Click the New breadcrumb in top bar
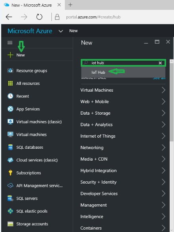174x232 pixels. tap(73, 31)
